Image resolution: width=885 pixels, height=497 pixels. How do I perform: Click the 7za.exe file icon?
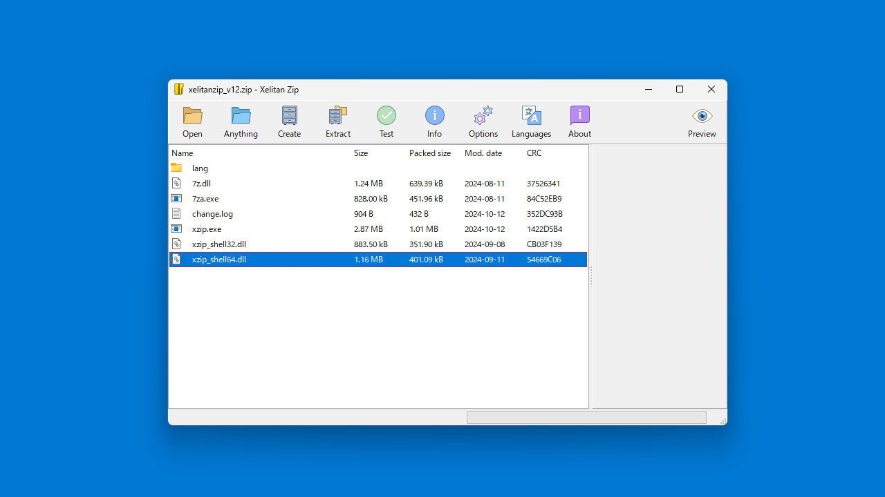[x=176, y=198]
